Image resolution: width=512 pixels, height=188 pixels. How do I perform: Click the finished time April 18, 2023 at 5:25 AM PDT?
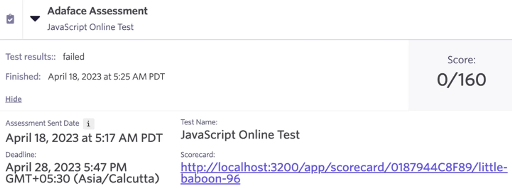point(106,76)
